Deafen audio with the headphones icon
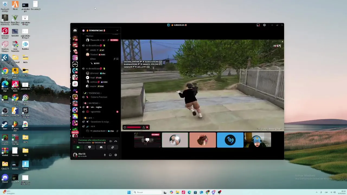Viewport: 347px width, 195px height. 110,155
